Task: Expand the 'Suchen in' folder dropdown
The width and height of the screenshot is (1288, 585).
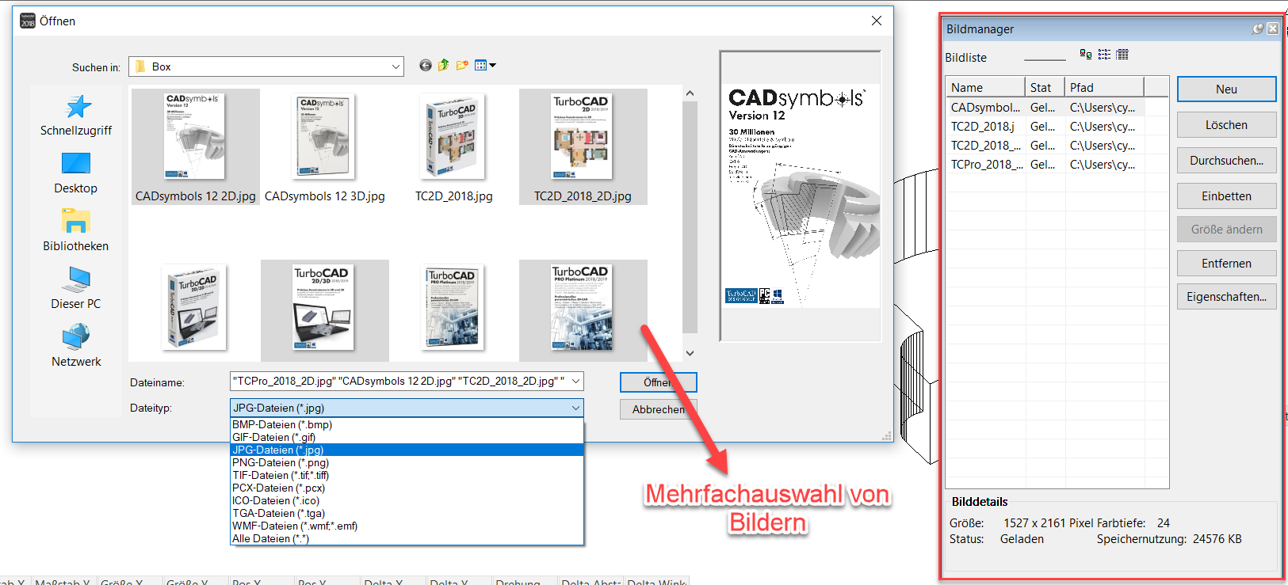Action: pos(396,67)
